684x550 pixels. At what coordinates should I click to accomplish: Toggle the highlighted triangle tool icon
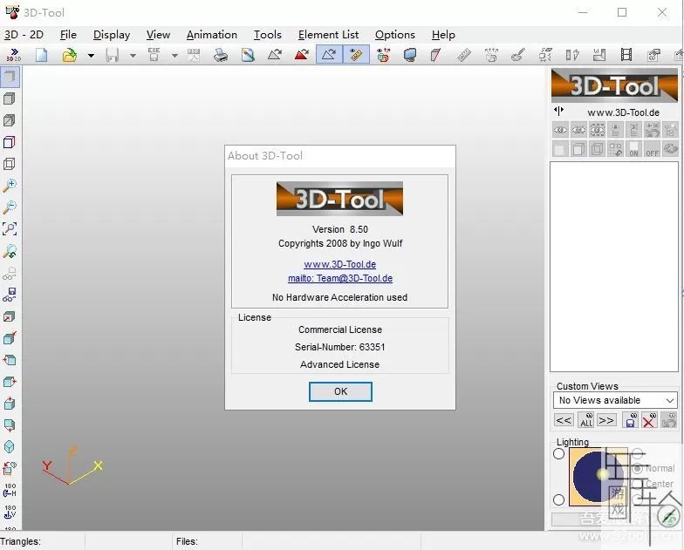(329, 54)
